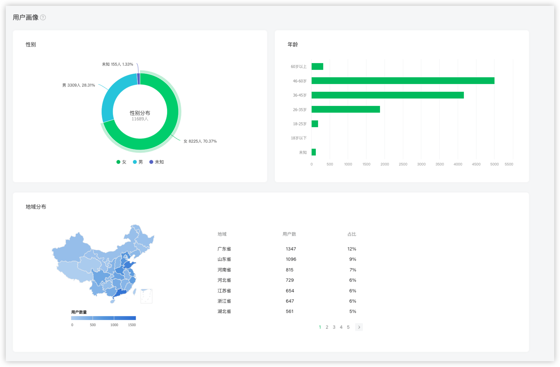The height and width of the screenshot is (367, 560).
Task: Click the 46-60岁 age bar
Action: click(x=403, y=81)
